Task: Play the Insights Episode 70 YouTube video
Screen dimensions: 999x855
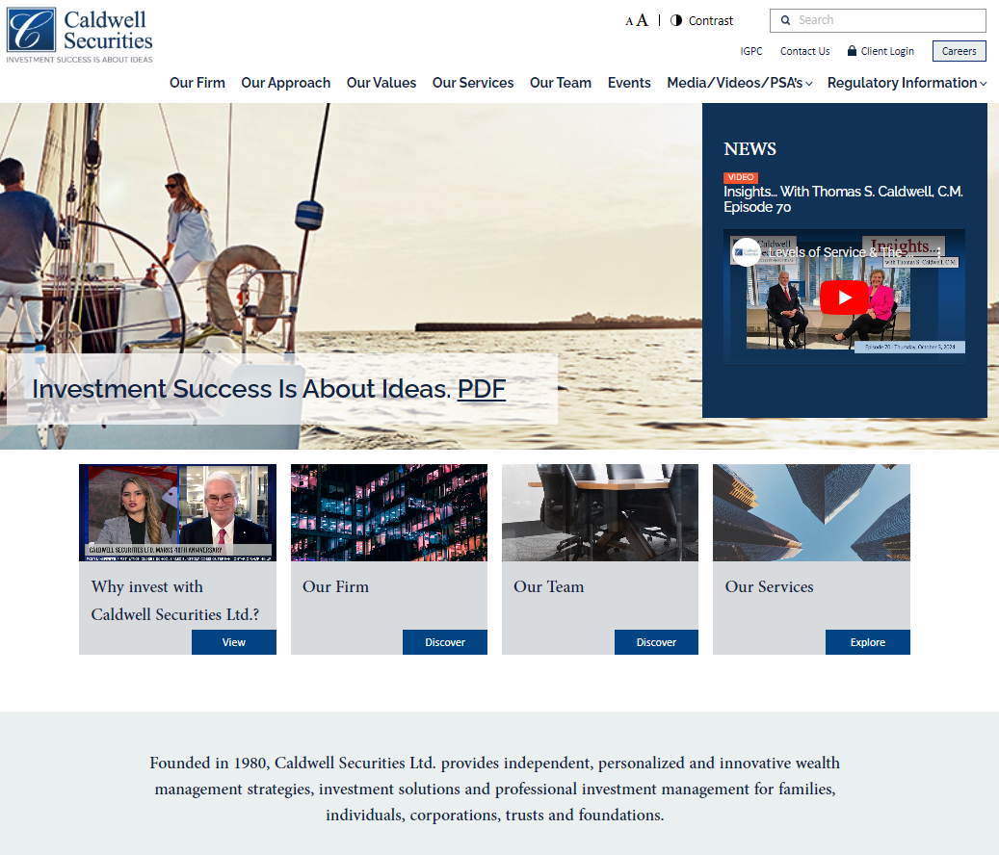Action: coord(844,298)
